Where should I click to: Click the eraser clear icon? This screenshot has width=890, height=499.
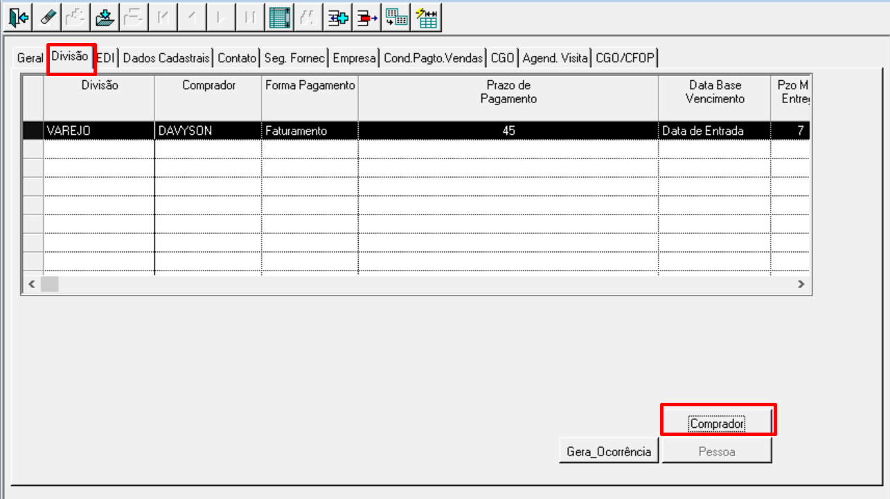[x=48, y=17]
